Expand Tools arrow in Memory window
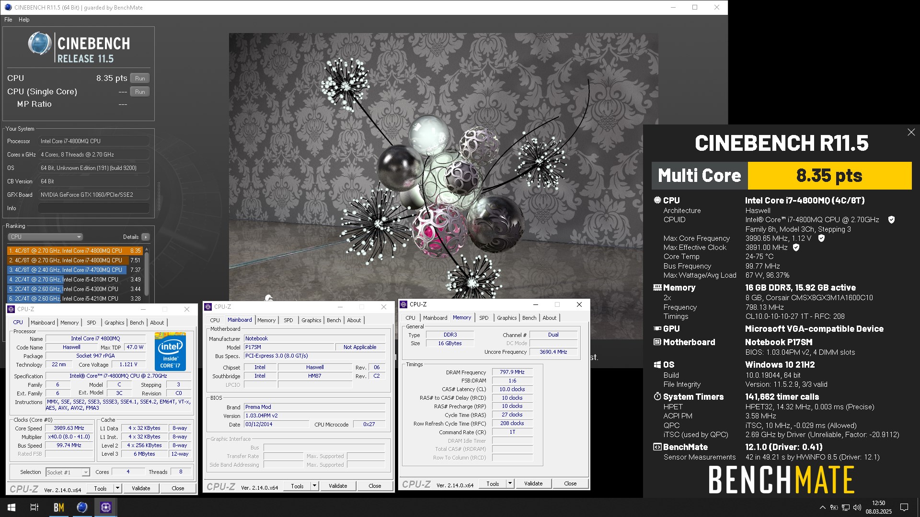 click(x=510, y=483)
